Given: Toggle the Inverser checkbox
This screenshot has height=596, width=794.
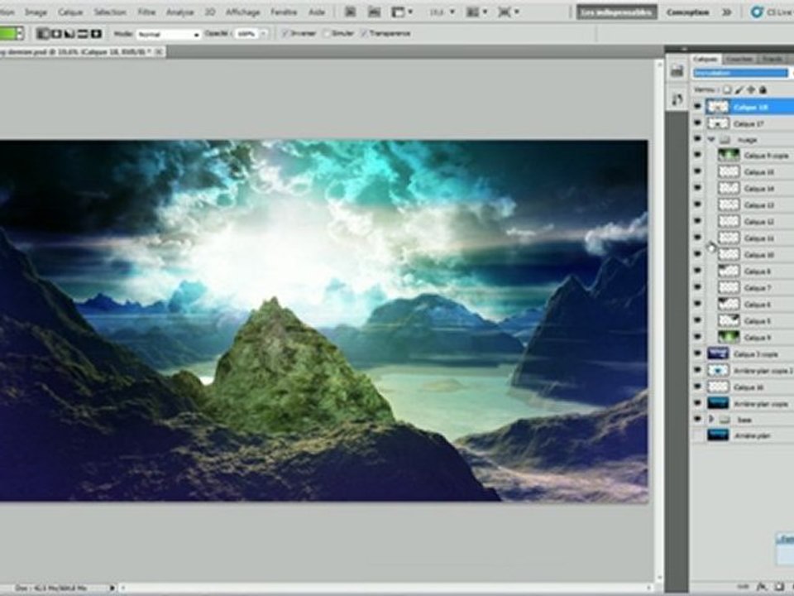Looking at the screenshot, I should [285, 33].
